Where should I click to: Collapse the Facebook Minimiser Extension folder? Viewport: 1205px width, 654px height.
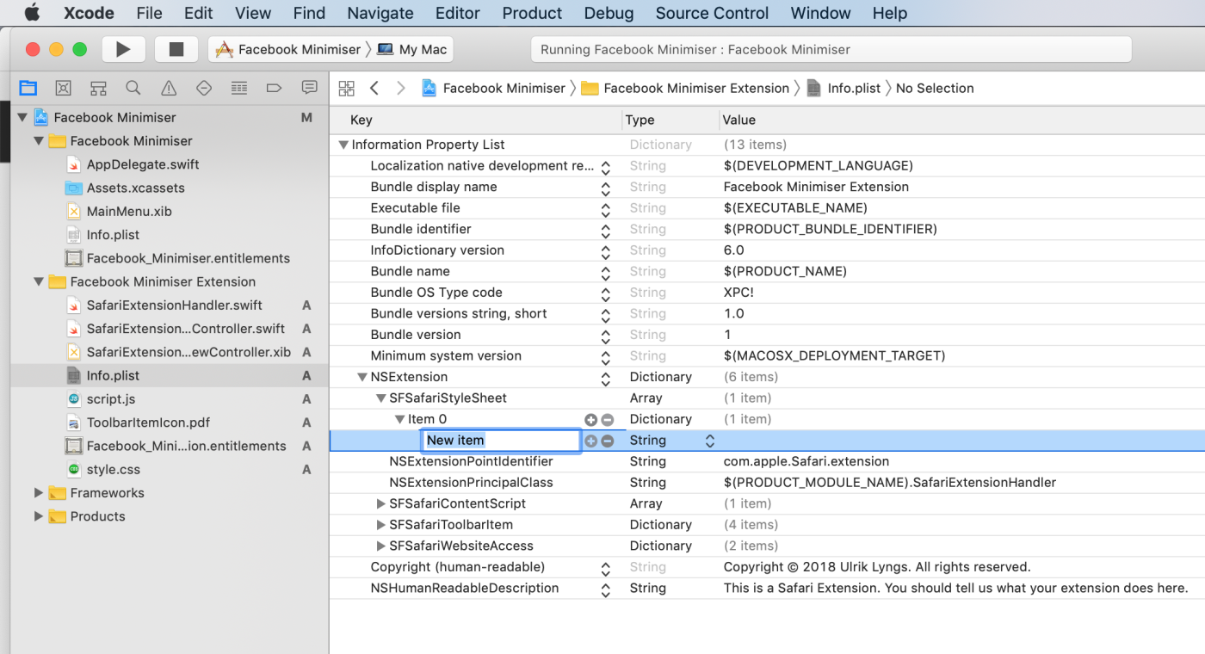(39, 281)
